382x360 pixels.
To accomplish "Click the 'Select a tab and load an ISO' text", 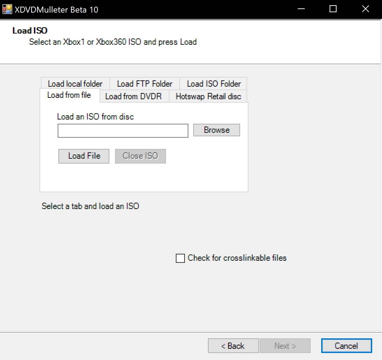I will click(x=91, y=206).
